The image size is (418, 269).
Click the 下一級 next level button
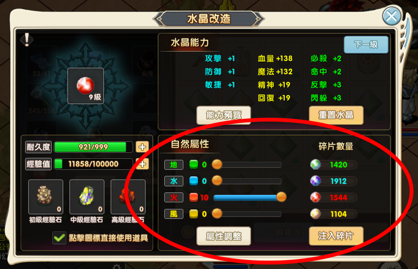click(x=366, y=45)
